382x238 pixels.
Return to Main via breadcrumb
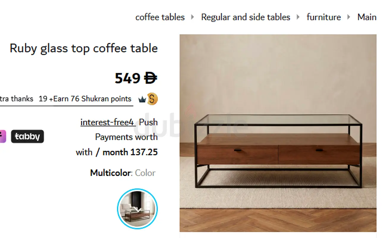(367, 17)
